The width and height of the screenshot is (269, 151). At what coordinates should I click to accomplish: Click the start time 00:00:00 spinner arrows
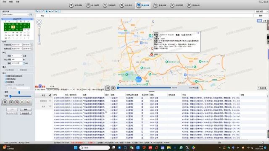(31, 45)
